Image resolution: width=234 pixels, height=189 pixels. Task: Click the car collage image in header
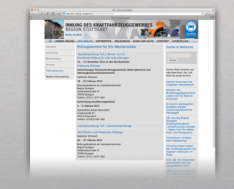(160, 29)
